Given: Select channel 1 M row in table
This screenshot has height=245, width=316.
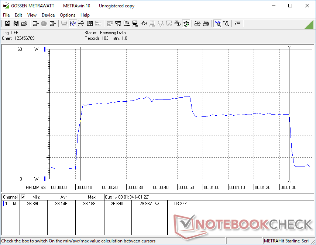Looking at the screenshot, I should click(10, 204).
